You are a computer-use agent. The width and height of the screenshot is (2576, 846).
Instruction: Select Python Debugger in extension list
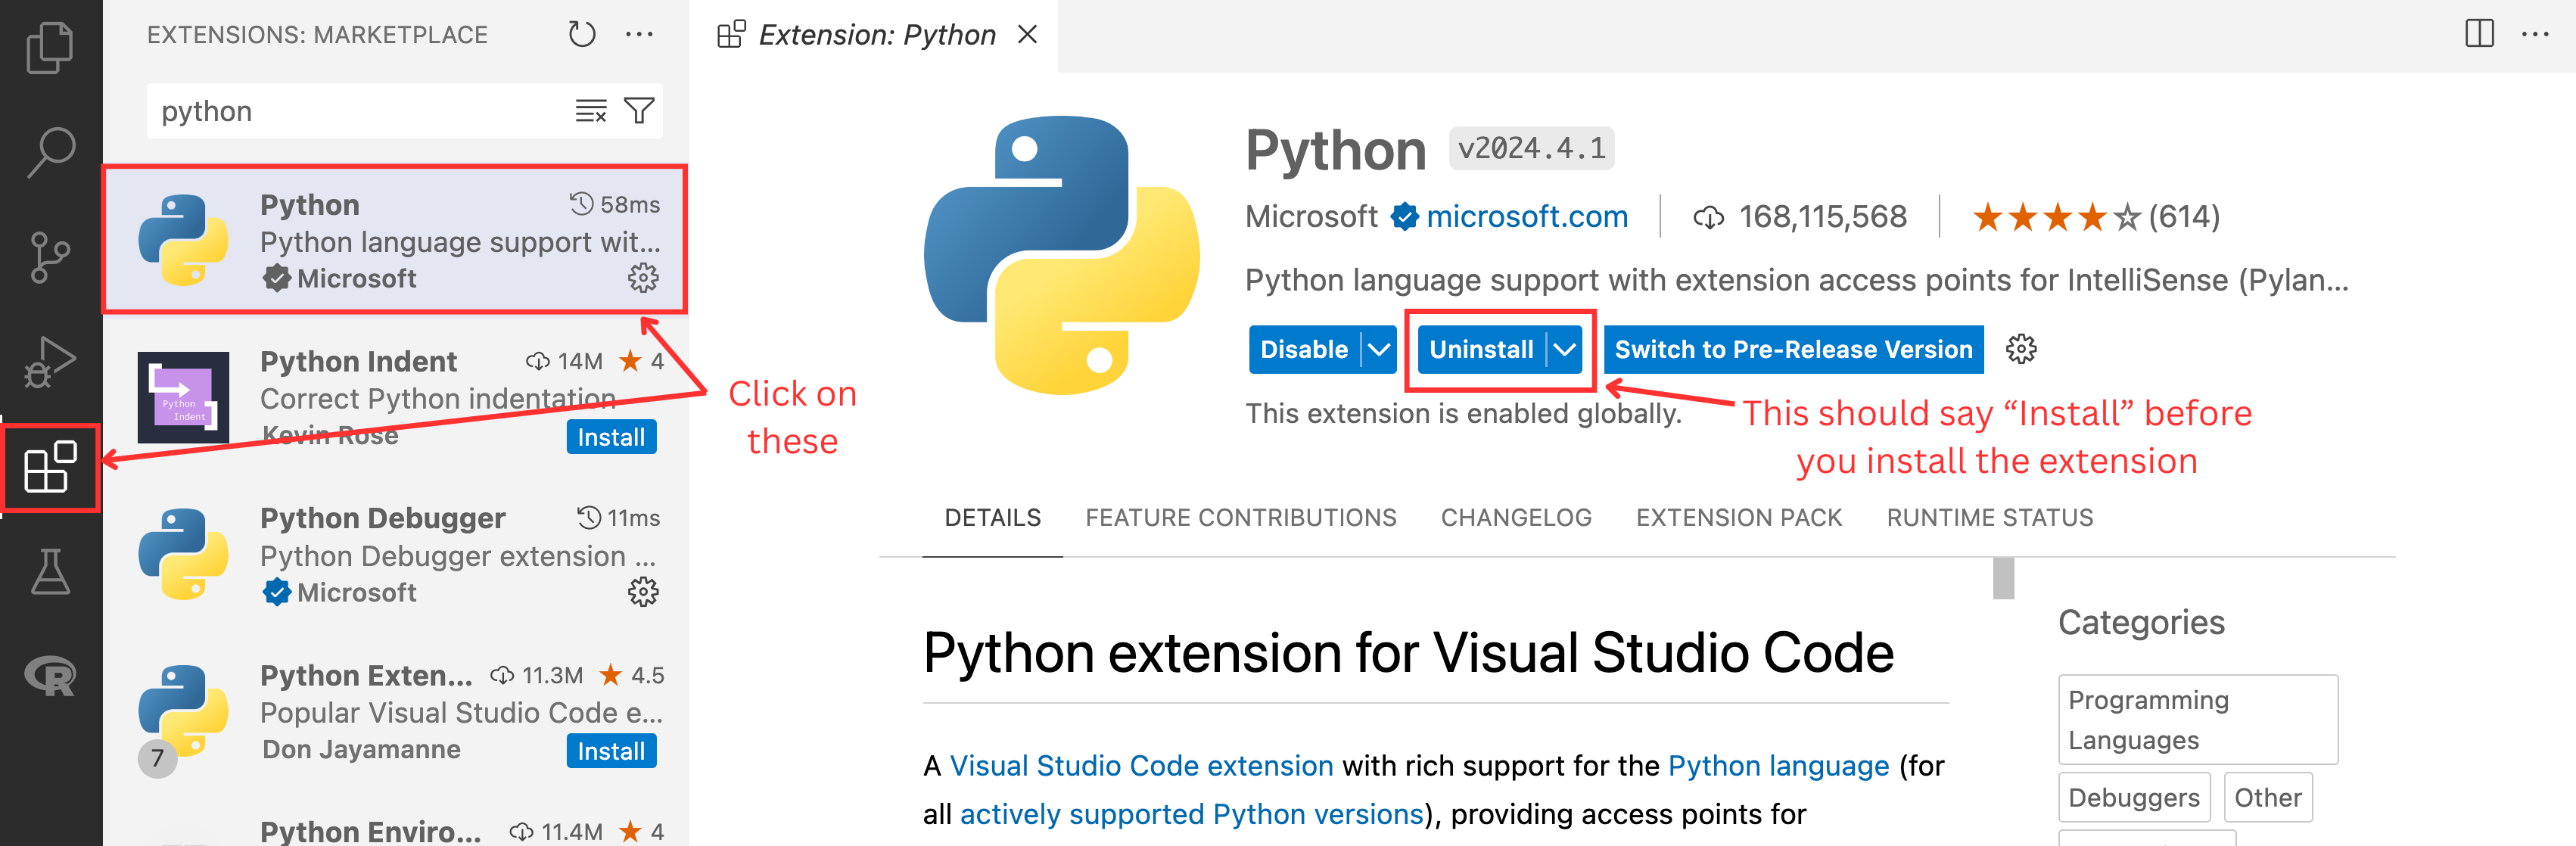pyautogui.click(x=396, y=554)
